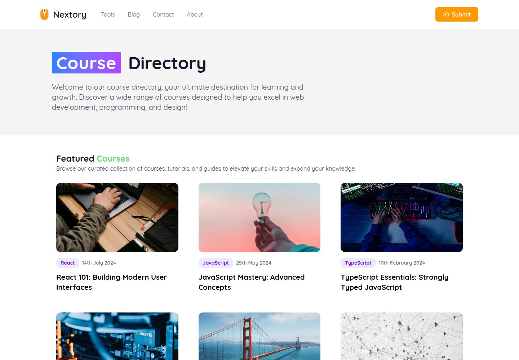Go to the Blog page
This screenshot has width=519, height=360.
click(134, 14)
